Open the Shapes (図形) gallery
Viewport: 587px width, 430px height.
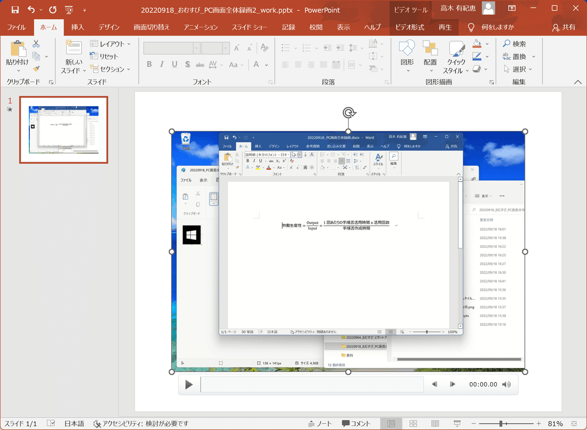coord(407,48)
